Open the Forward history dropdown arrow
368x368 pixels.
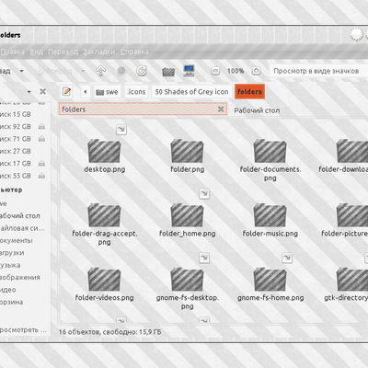click(x=83, y=71)
